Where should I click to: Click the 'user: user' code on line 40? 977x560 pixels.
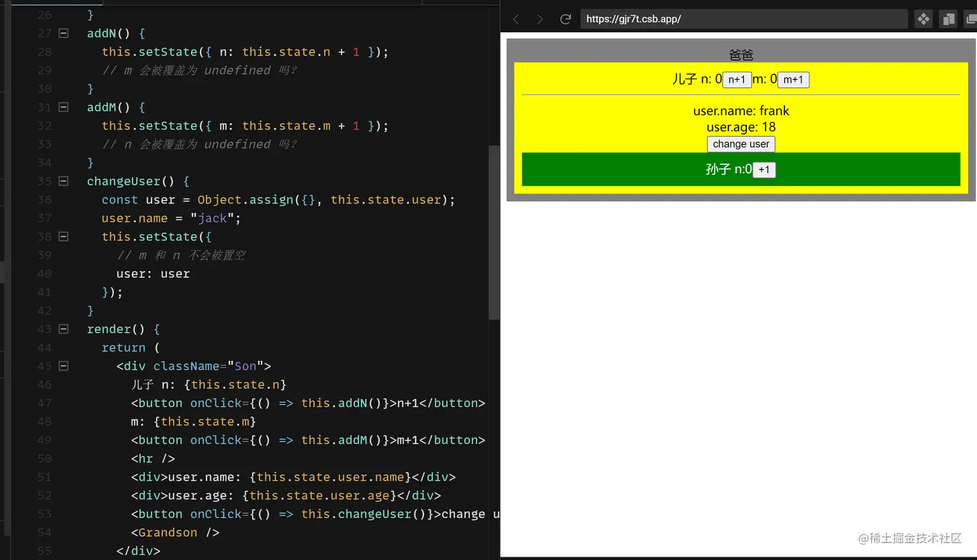(153, 274)
